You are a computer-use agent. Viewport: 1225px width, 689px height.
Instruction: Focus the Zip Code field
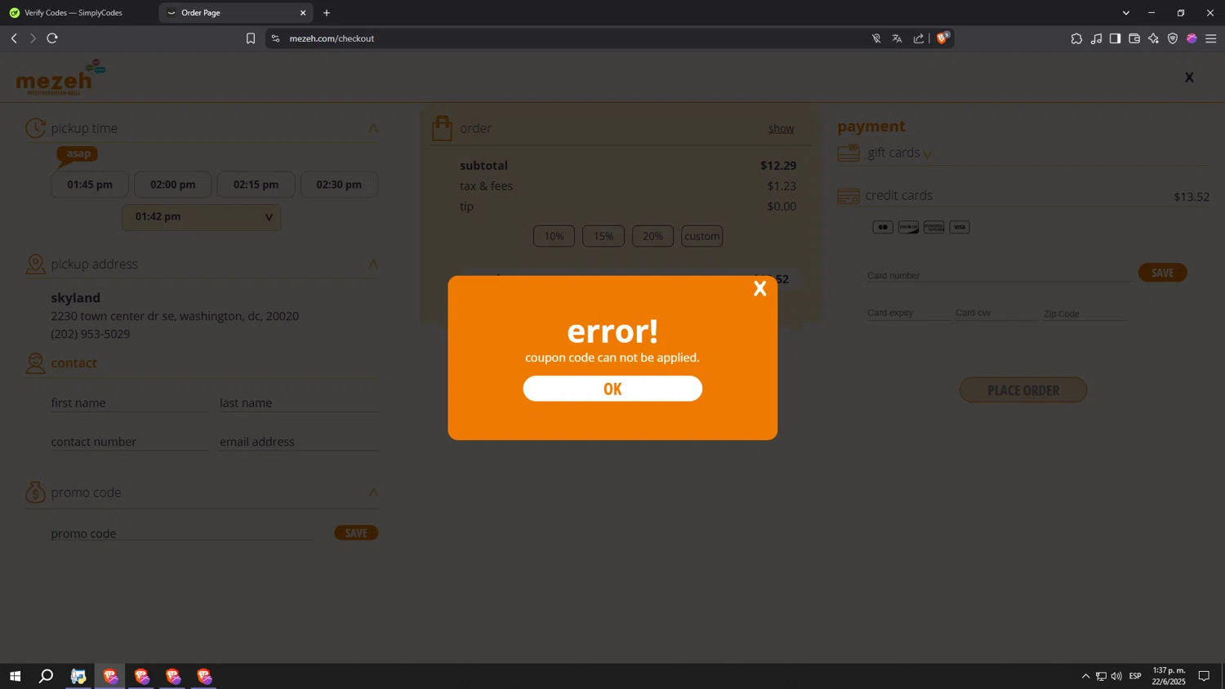1085,313
